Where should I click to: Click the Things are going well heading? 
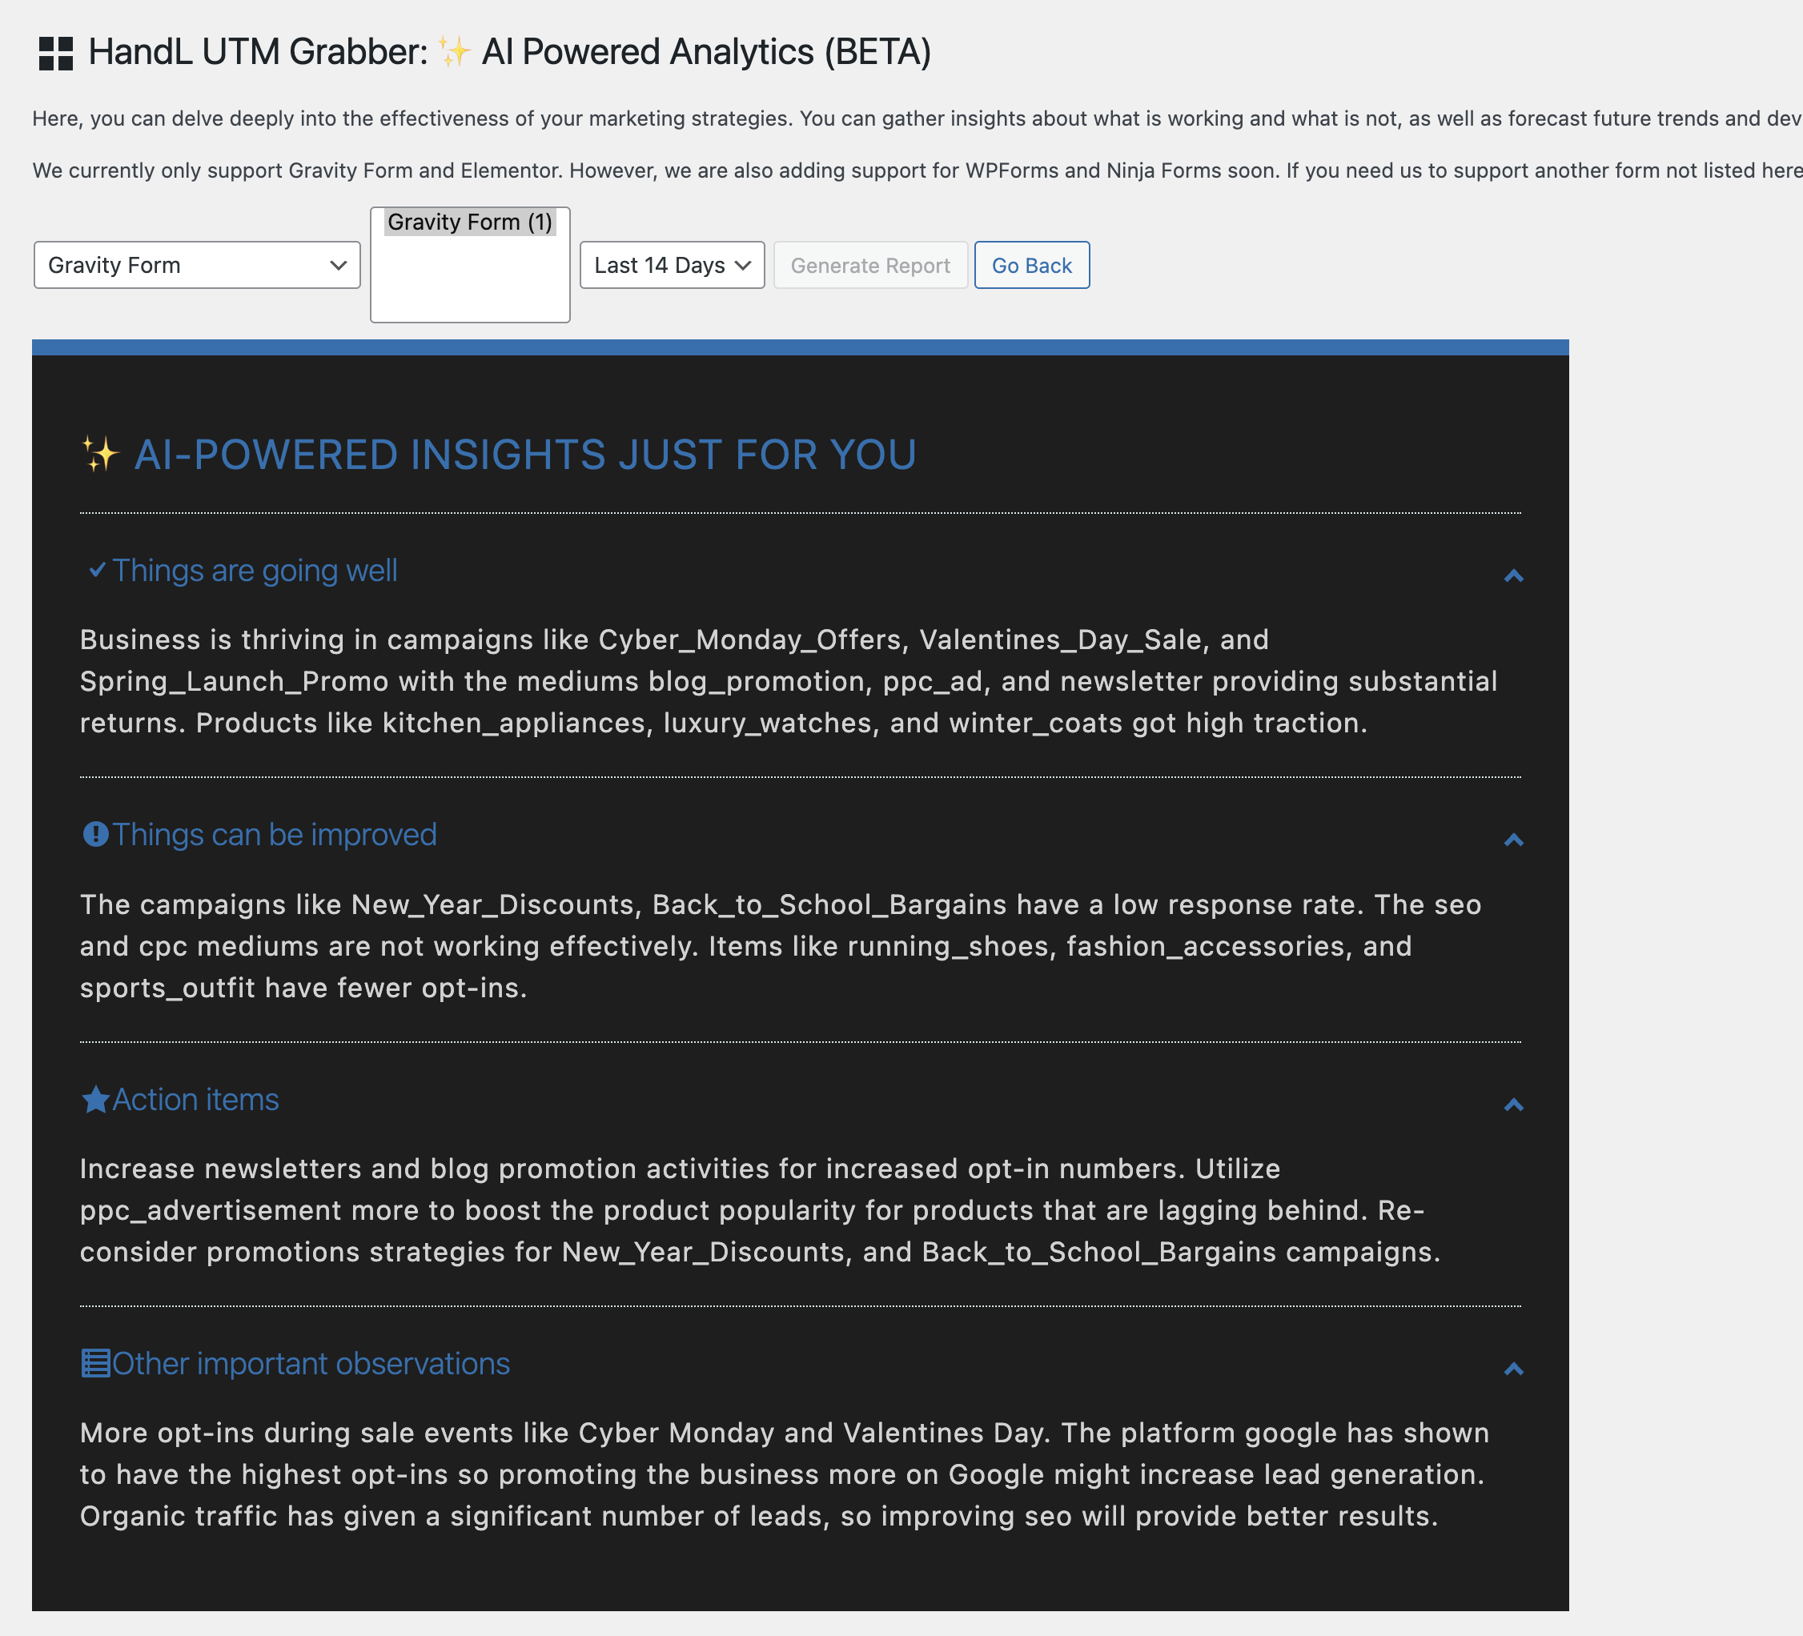(x=255, y=571)
